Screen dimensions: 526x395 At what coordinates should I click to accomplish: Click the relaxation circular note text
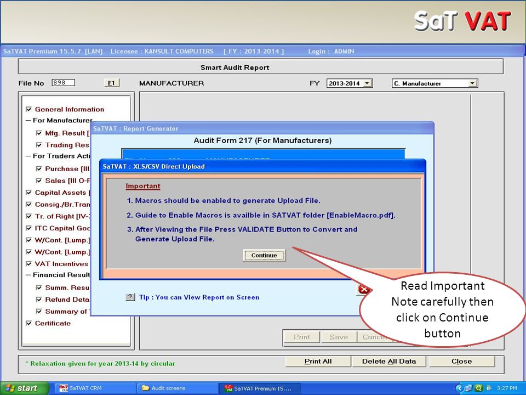(x=100, y=363)
